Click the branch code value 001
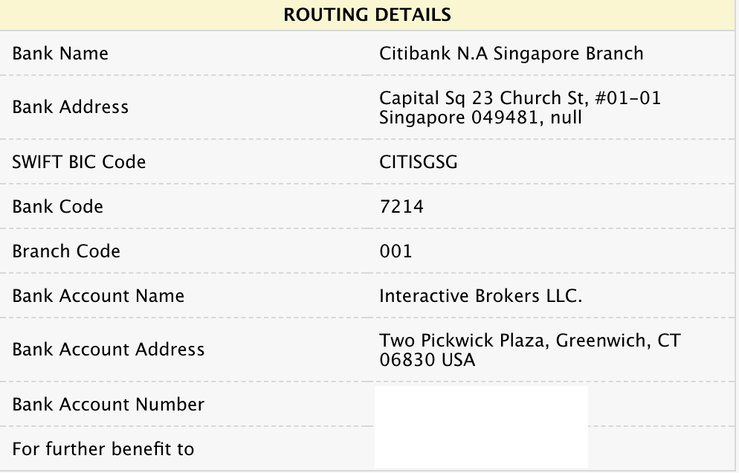 coord(396,251)
